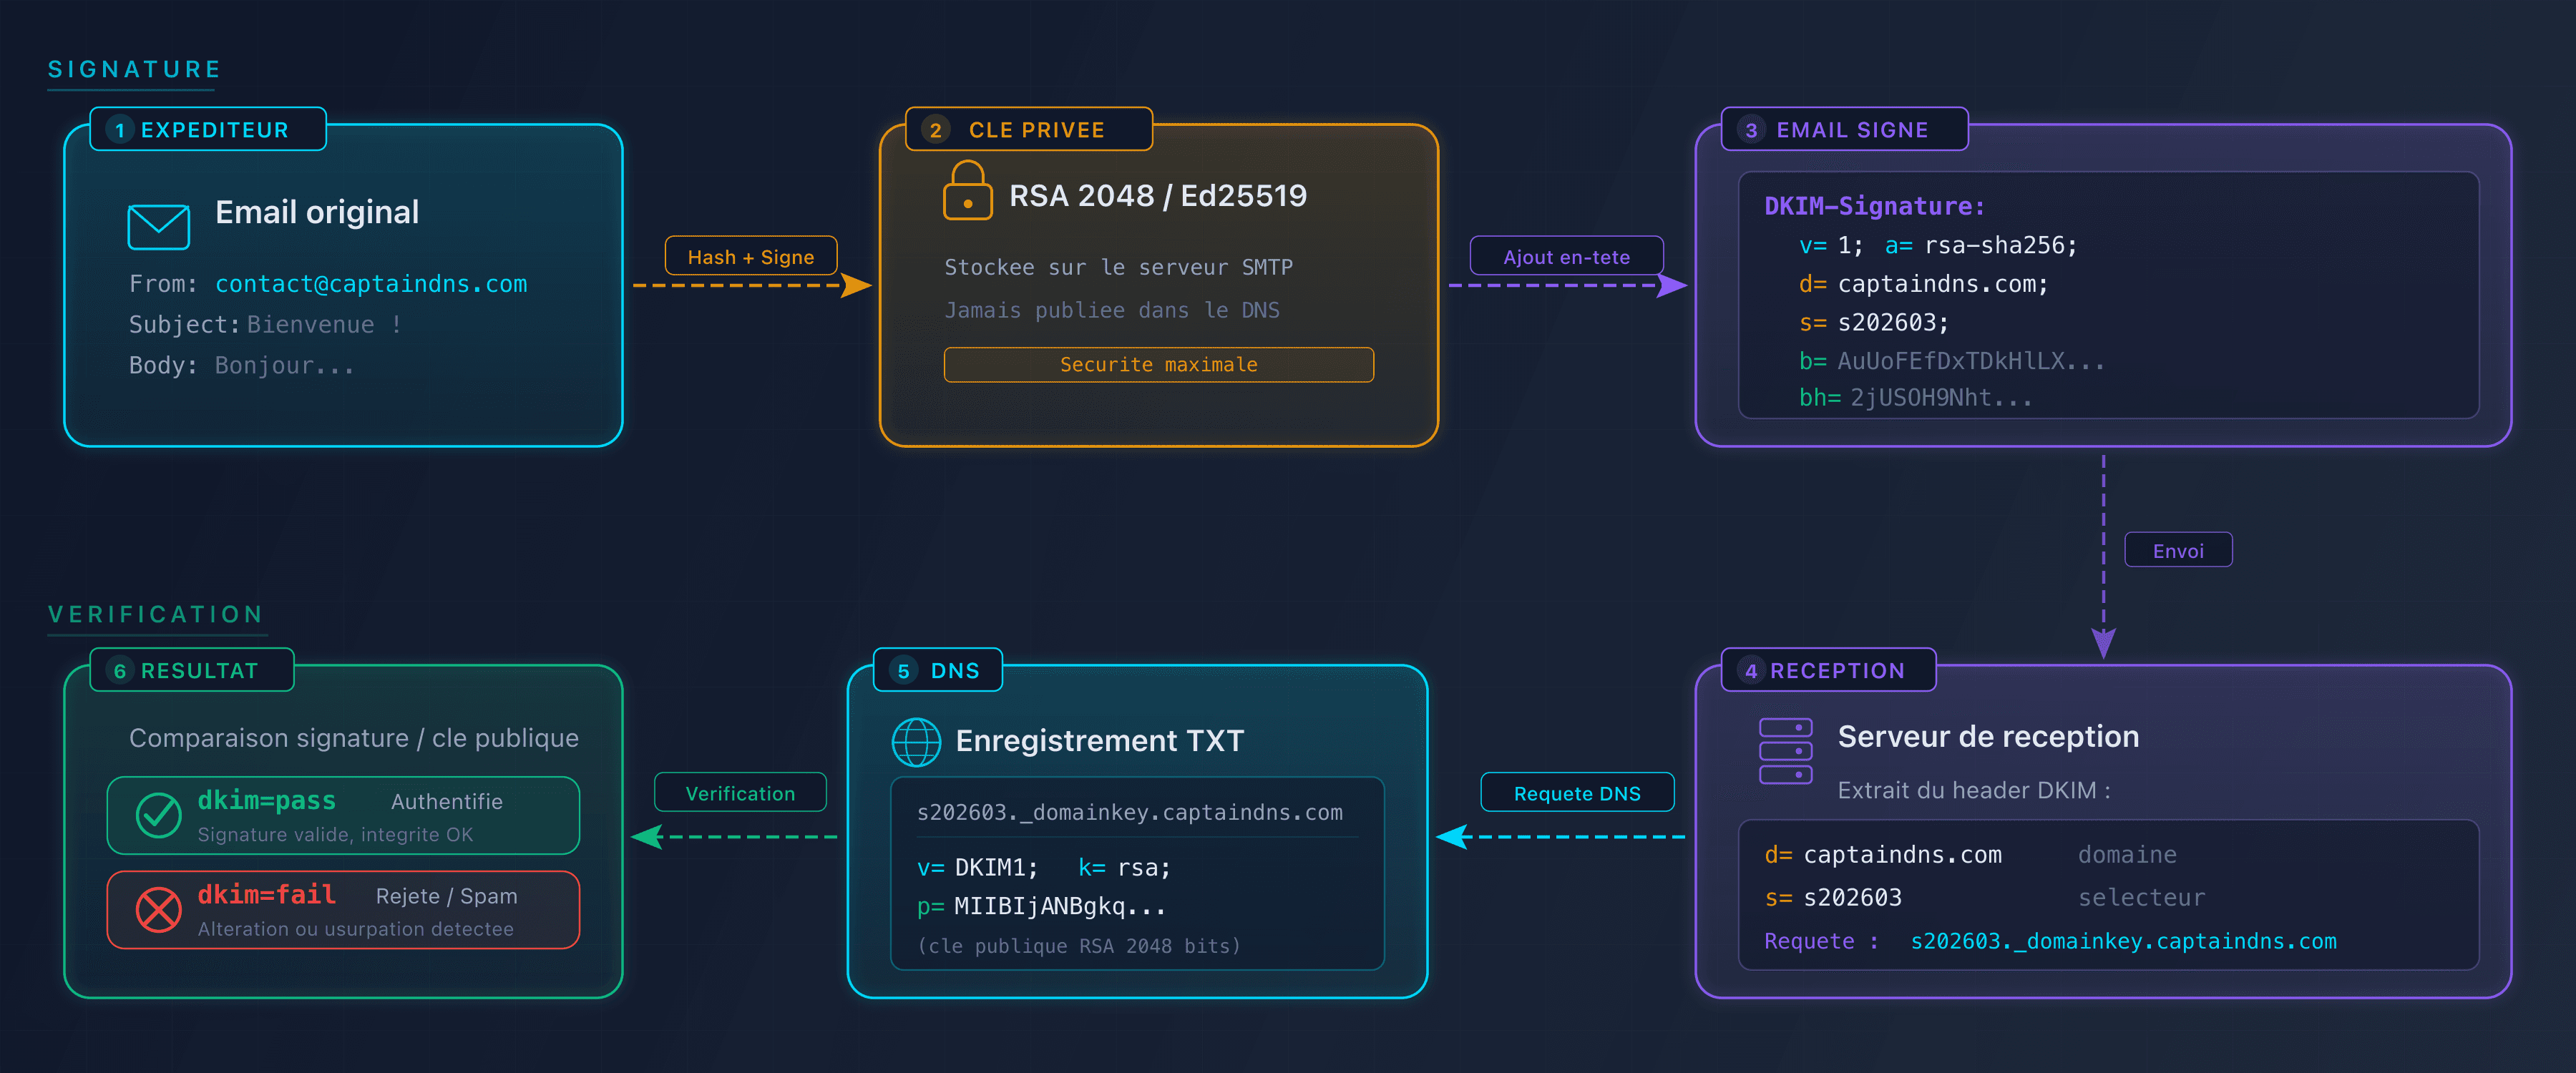
Task: Click the number 5 badge on DNS
Action: coord(903,671)
